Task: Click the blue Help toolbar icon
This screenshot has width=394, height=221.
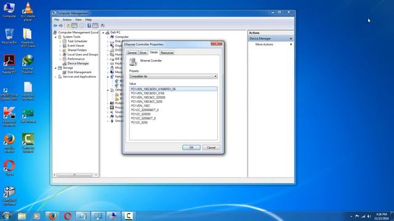Action: point(89,26)
